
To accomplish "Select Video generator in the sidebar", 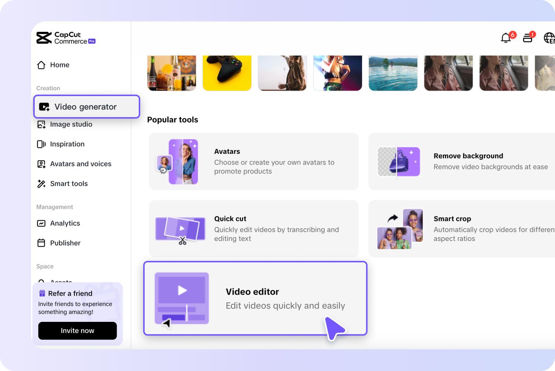I will click(x=86, y=106).
